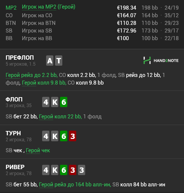
Task: Click the Ten hole card
Action: point(59,60)
